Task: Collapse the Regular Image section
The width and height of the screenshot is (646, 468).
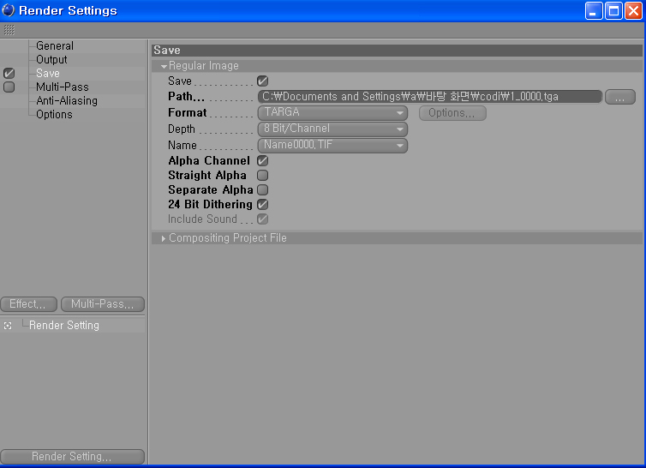Action: (x=164, y=66)
